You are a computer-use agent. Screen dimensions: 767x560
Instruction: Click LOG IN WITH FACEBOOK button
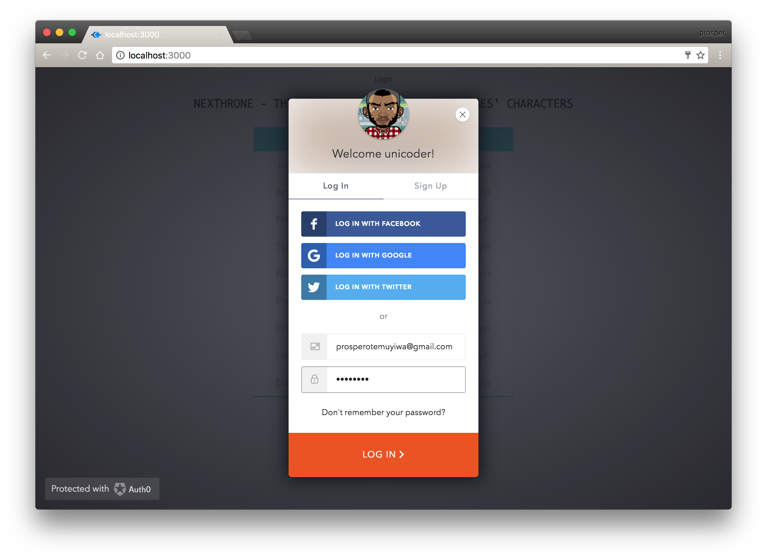383,223
